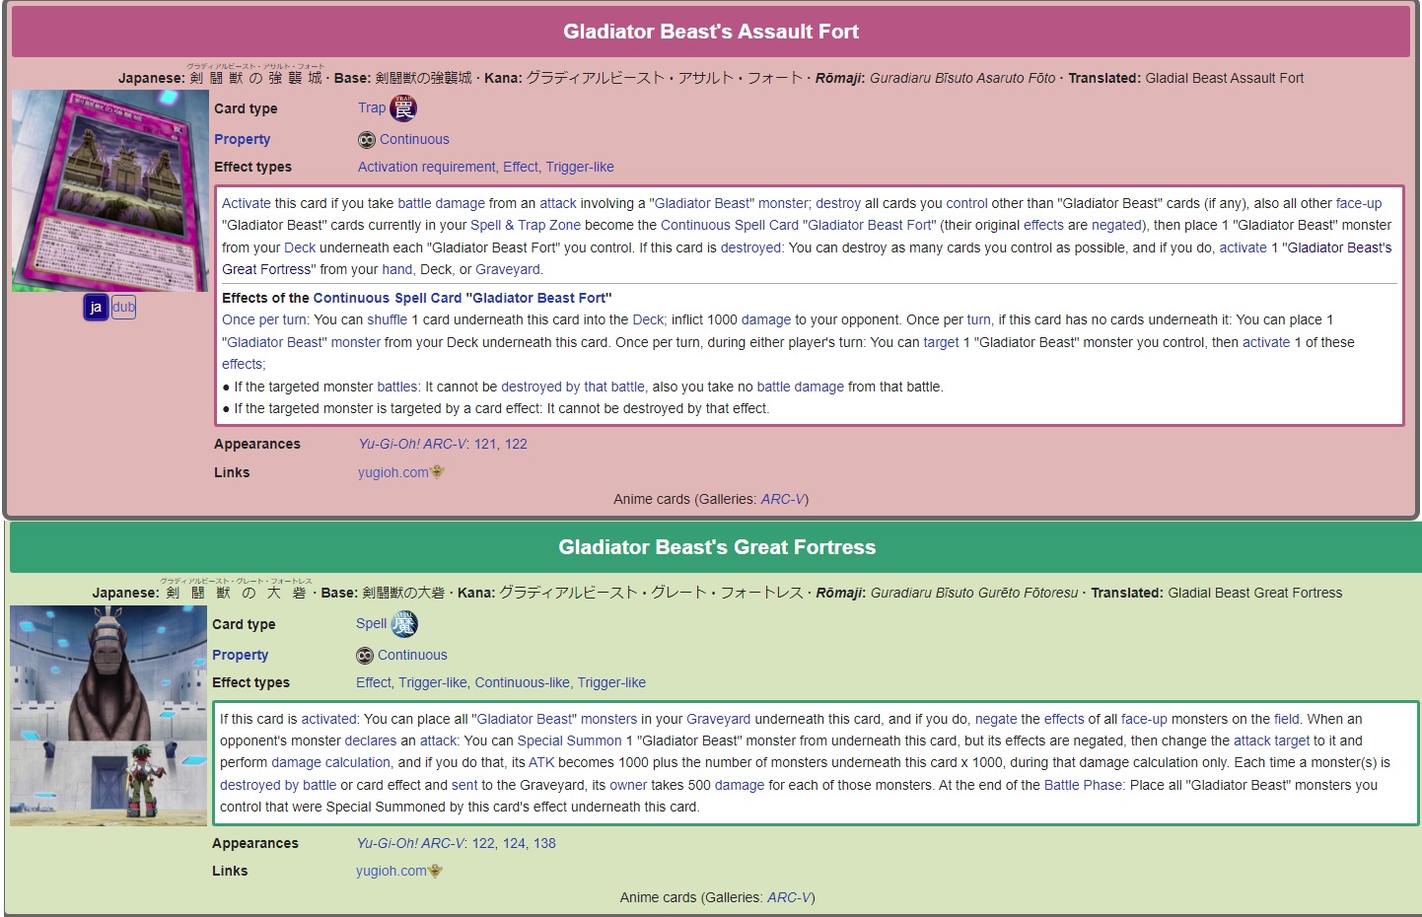The image size is (1422, 917).
Task: Visit yugioh.com link for Assault Fort
Action: click(393, 473)
